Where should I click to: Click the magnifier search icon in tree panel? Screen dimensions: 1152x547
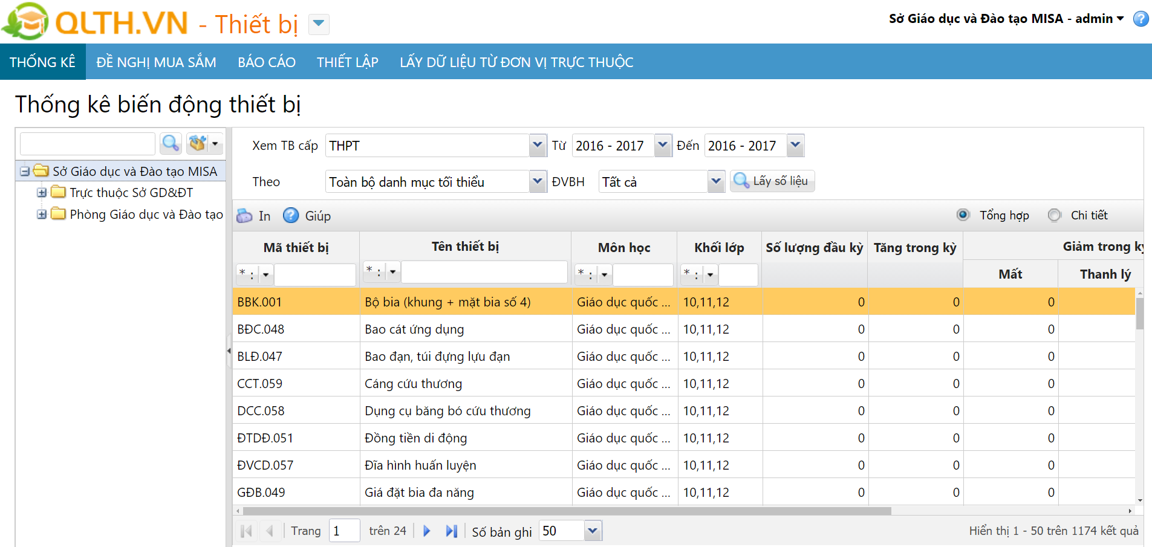click(171, 144)
